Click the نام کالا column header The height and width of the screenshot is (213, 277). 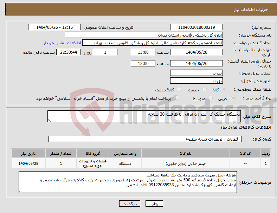[x=186, y=154]
